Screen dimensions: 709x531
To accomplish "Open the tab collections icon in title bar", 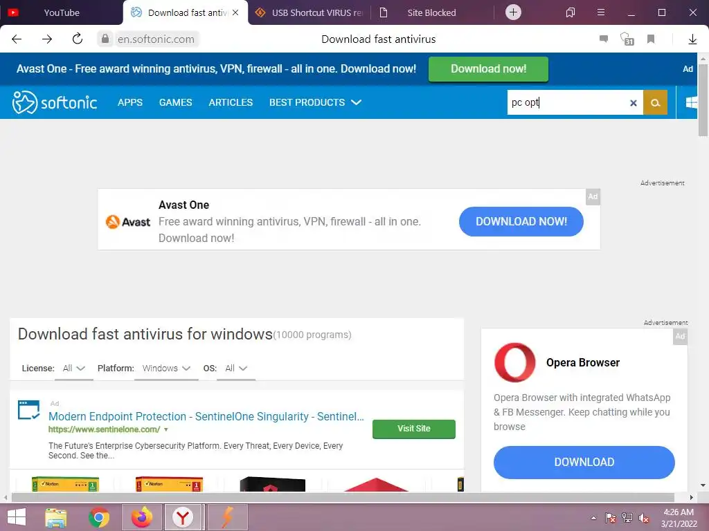I will click(571, 12).
